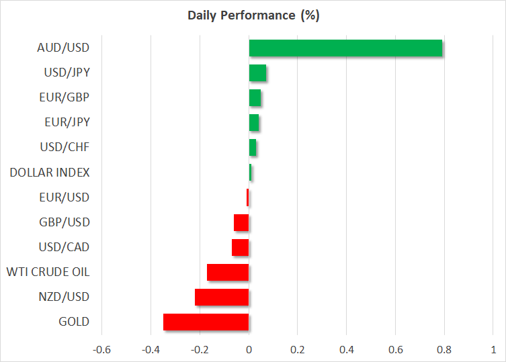Click the 0.8 axis value

click(x=444, y=350)
